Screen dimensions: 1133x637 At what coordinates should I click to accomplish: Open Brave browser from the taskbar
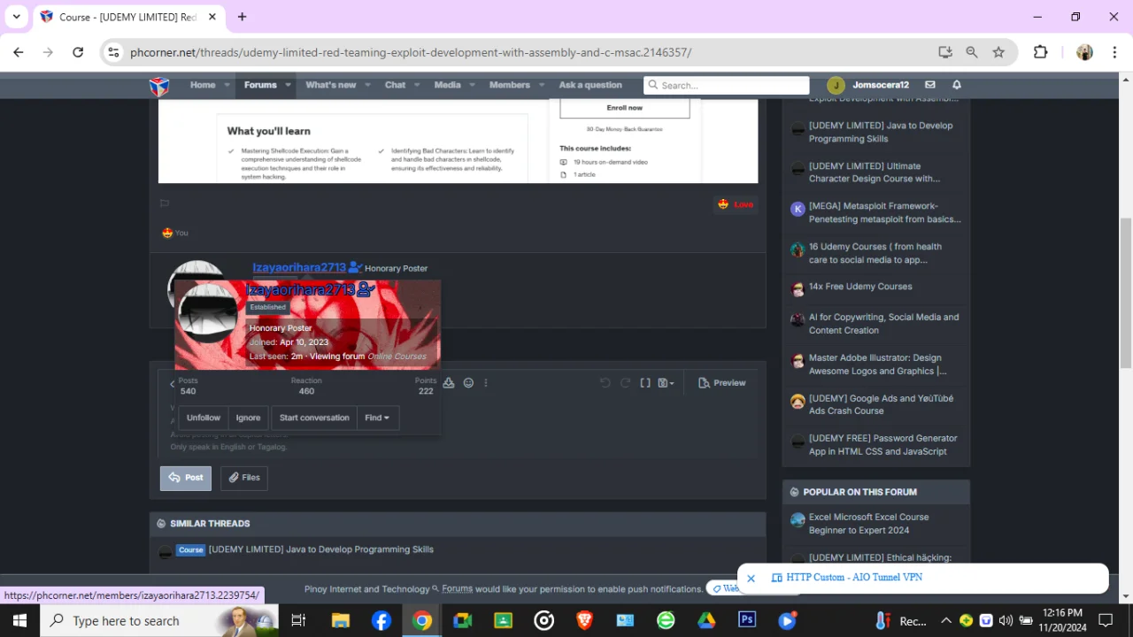tap(584, 620)
